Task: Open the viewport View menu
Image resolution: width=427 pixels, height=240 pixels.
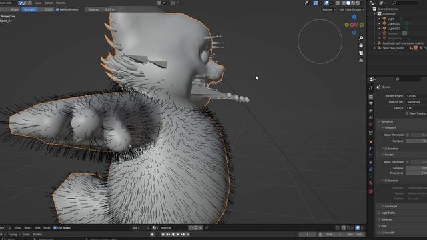Action: [x=38, y=3]
